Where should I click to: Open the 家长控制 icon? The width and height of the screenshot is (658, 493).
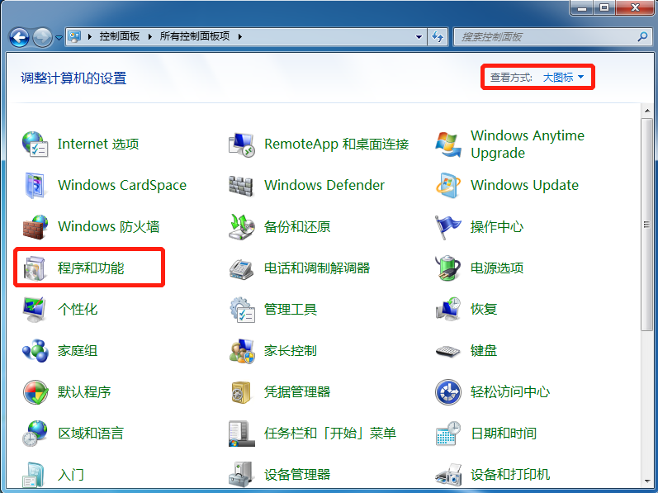241,350
